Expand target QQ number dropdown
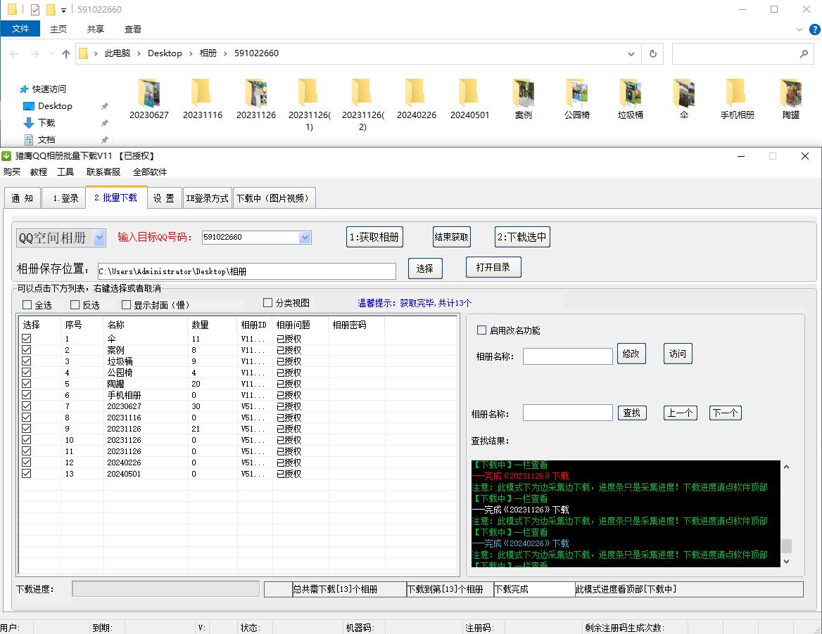Screen dimensions: 822x634 coord(305,237)
